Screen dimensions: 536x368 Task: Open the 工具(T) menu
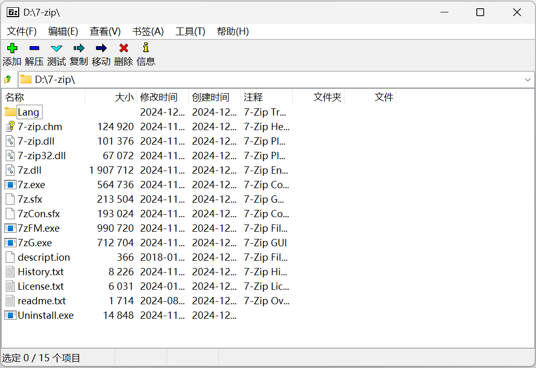click(190, 32)
